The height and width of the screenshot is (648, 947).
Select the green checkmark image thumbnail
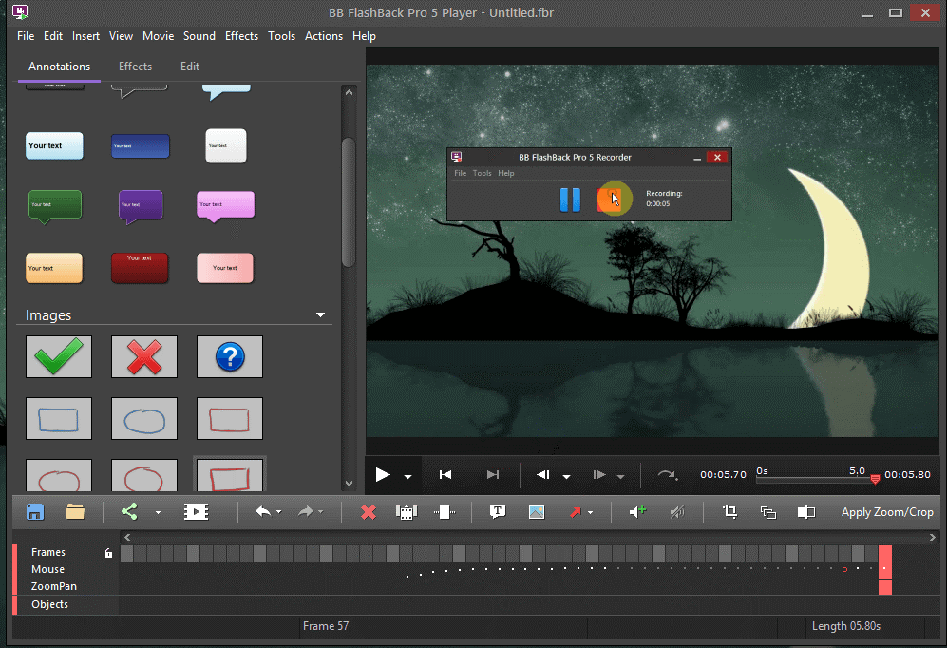[58, 356]
